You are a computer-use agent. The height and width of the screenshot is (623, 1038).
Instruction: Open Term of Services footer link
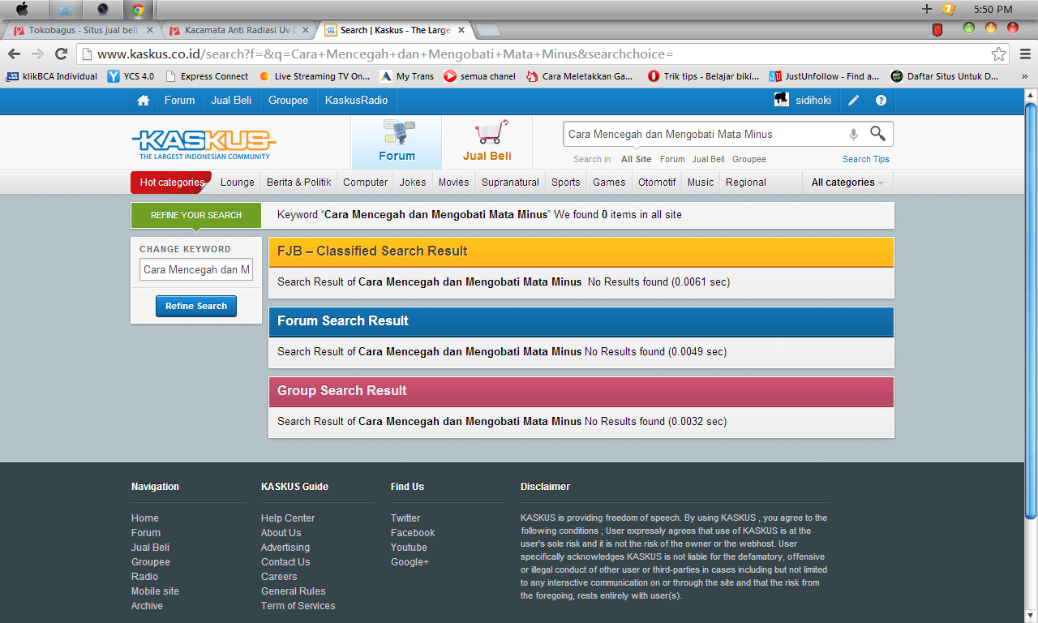pos(298,606)
